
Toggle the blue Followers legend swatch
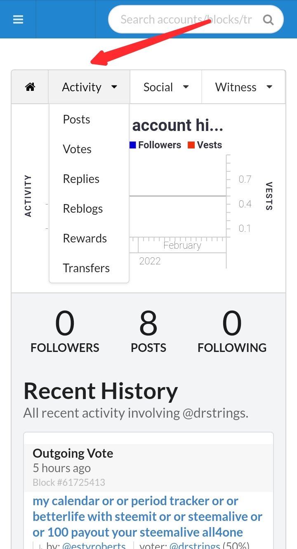pos(132,145)
